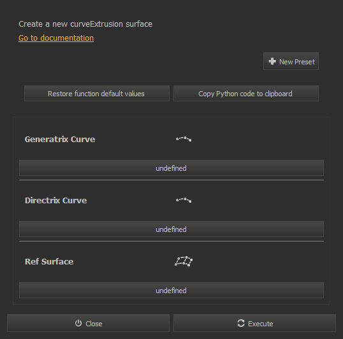The image size is (343, 339).
Task: Click the power icon on the Close button
Action: (78, 323)
